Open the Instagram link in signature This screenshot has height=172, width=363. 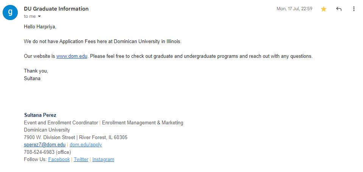pyautogui.click(x=103, y=160)
